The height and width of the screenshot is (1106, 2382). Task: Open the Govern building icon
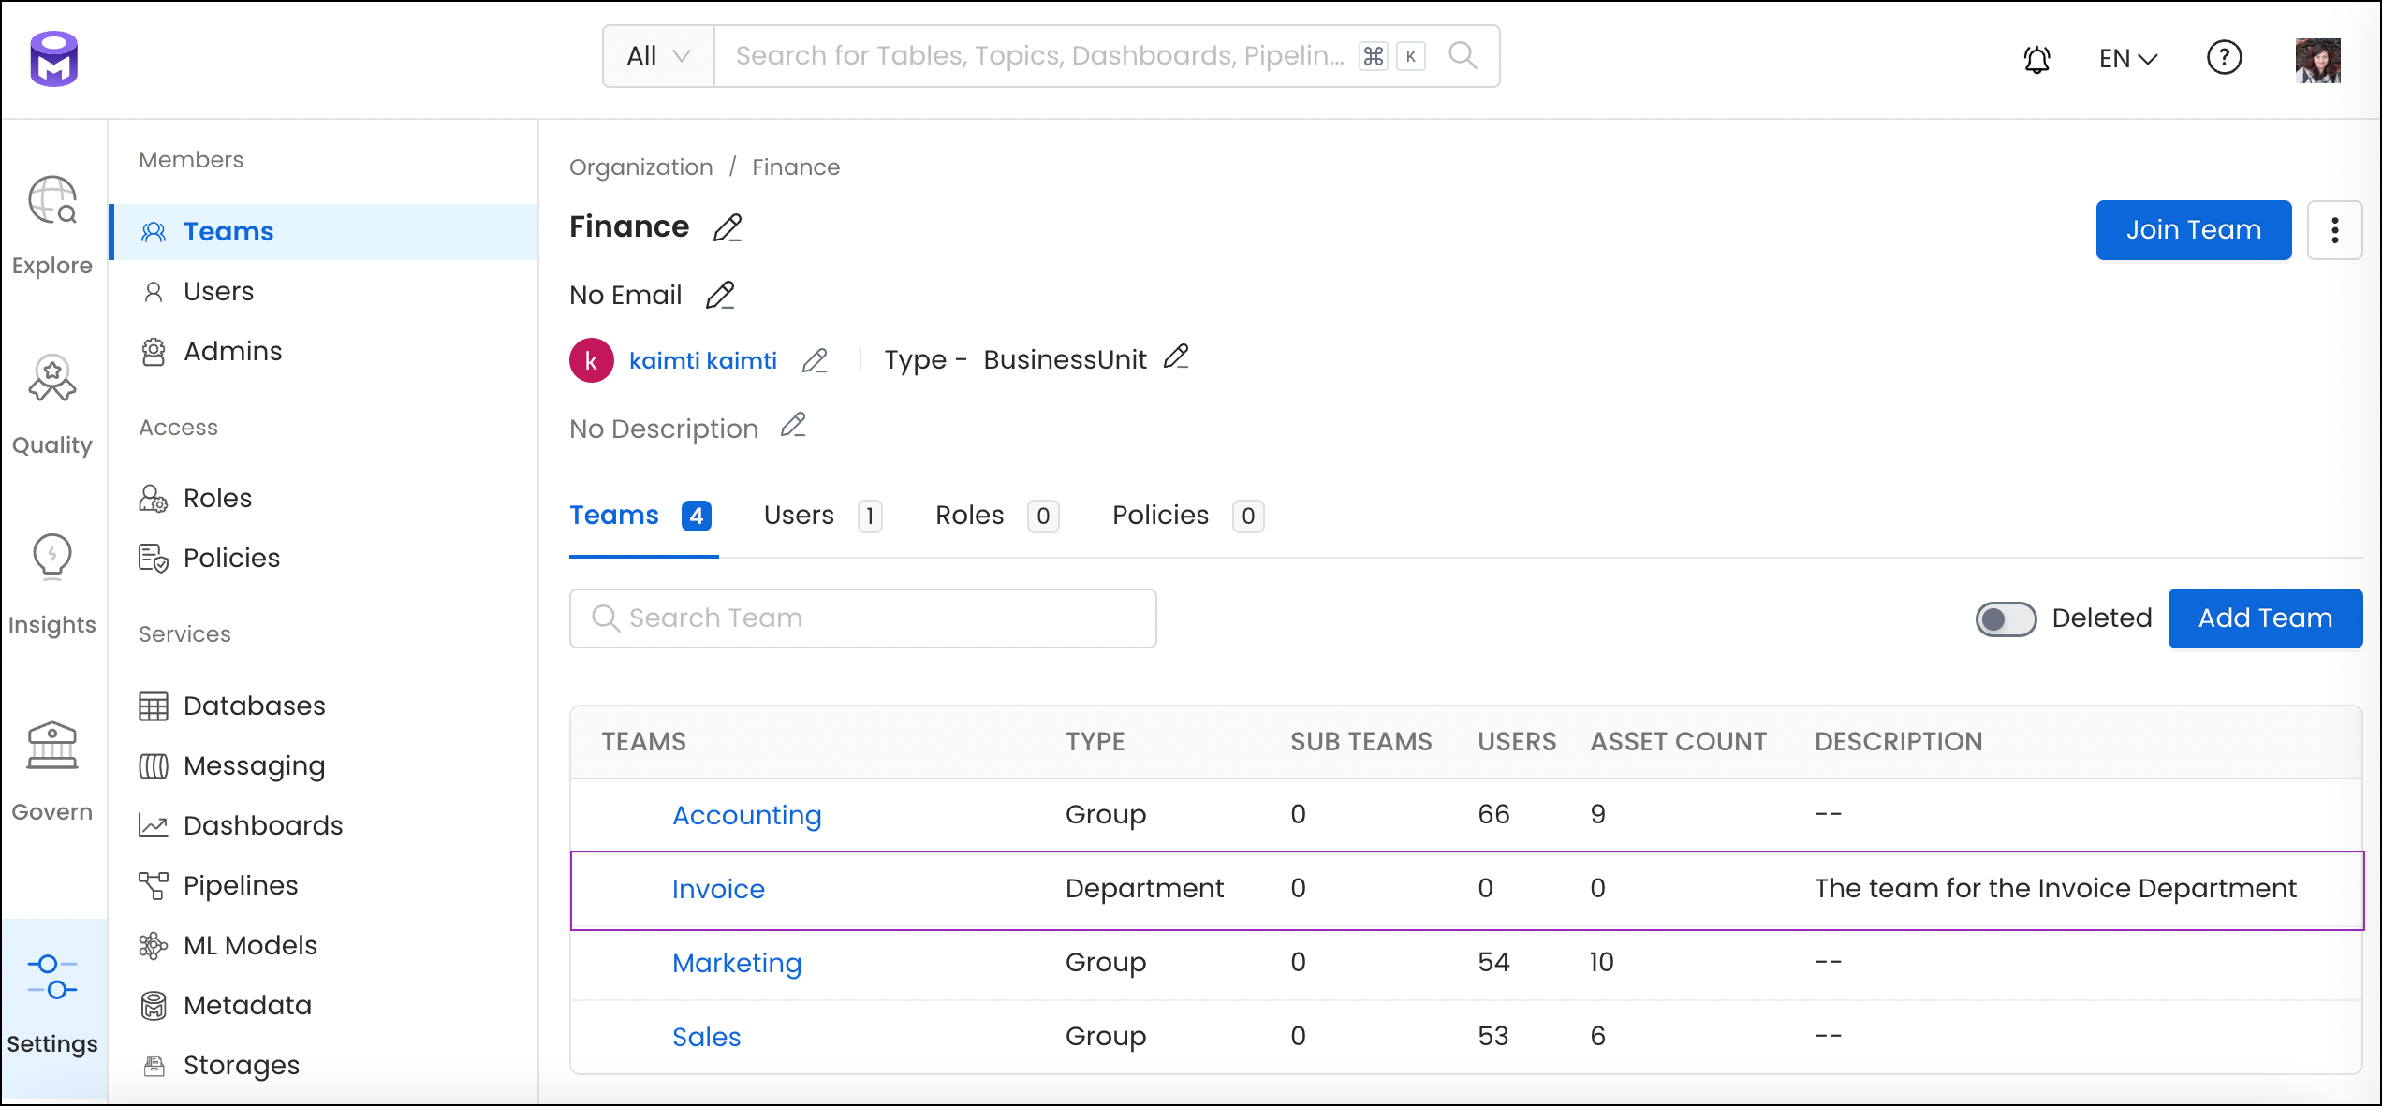coord(52,746)
